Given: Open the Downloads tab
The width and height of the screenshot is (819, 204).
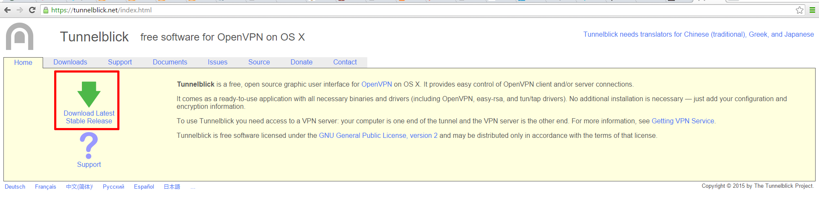Looking at the screenshot, I should coord(70,62).
